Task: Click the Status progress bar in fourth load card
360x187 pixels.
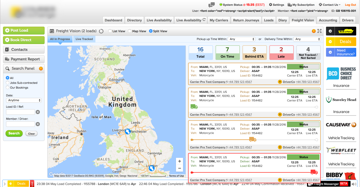Action: (x=303, y=157)
